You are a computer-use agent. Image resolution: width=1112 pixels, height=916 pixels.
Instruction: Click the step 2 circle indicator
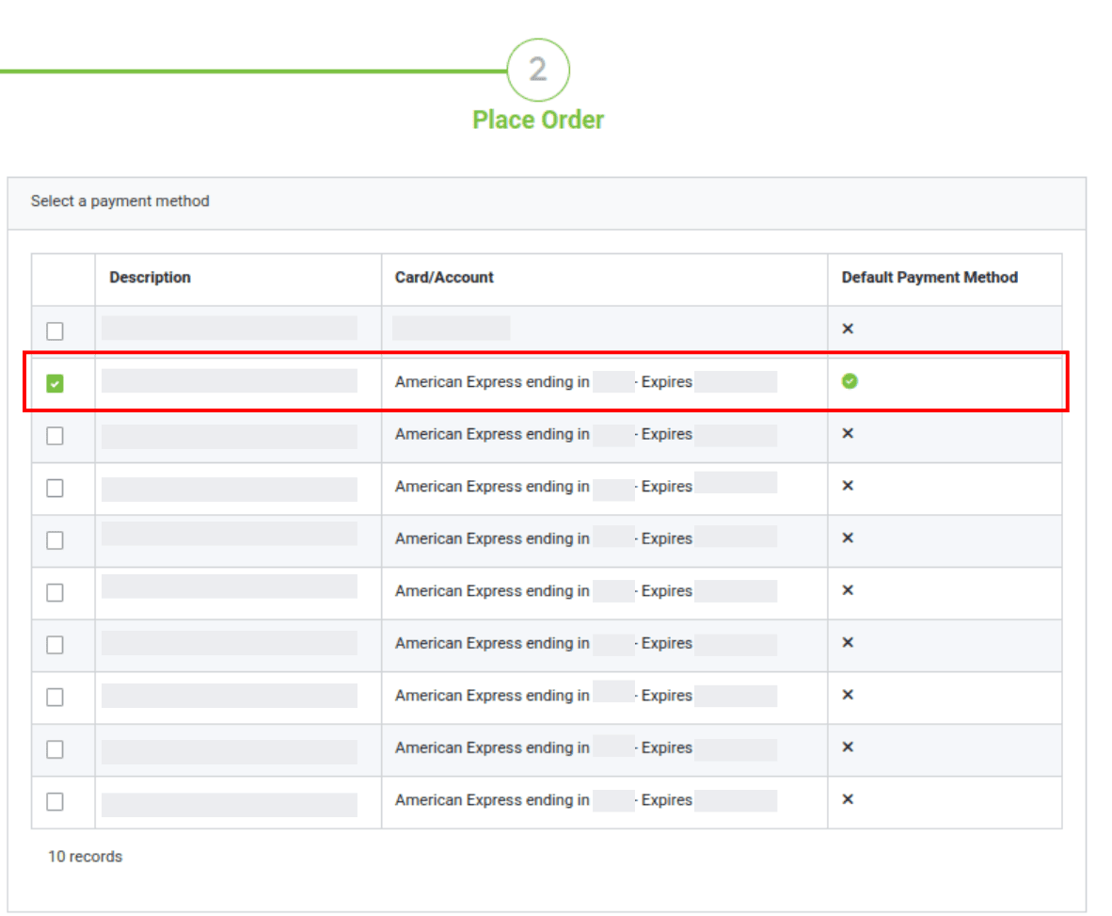(x=538, y=70)
